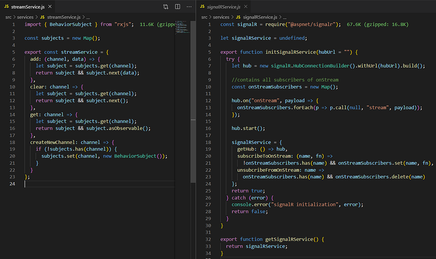Place cursor on empty line 24 in streamService.js
The width and height of the screenshot is (436, 259).
[x=100, y=184]
